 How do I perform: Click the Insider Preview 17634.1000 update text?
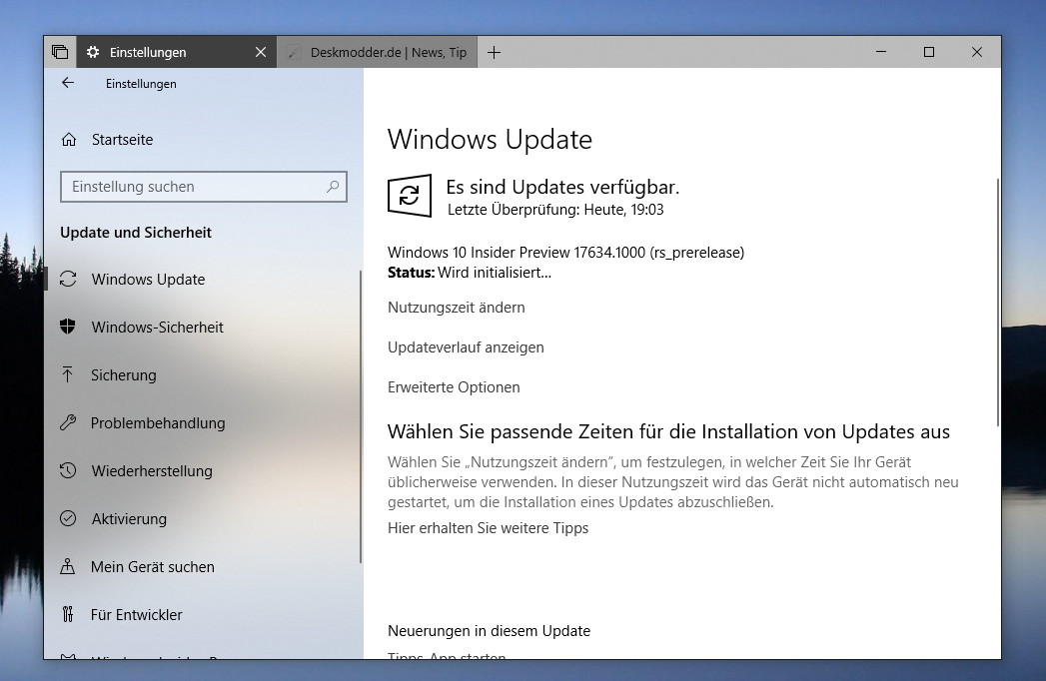click(x=565, y=253)
